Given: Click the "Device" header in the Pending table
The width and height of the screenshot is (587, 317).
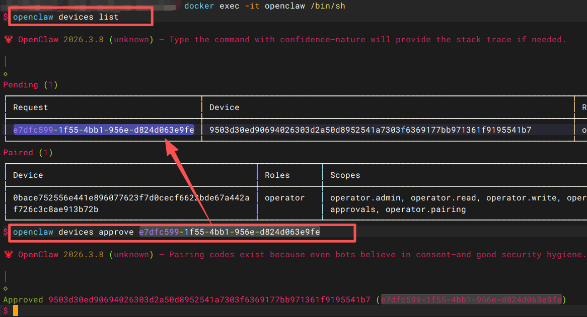Looking at the screenshot, I should tap(224, 107).
